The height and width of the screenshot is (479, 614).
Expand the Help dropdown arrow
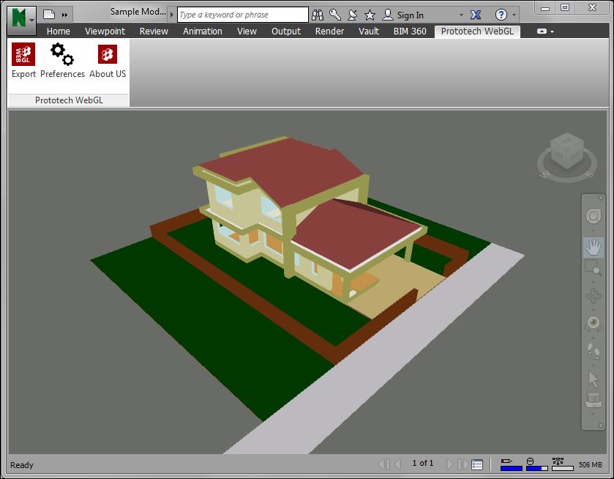point(514,15)
